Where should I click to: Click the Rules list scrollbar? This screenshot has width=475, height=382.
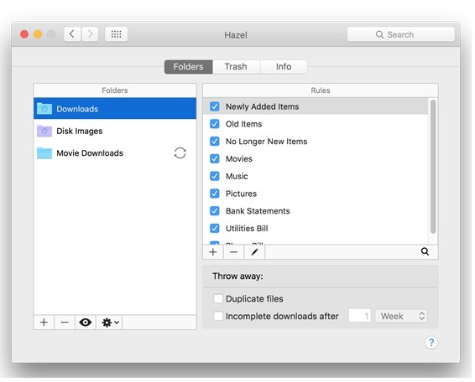433,167
